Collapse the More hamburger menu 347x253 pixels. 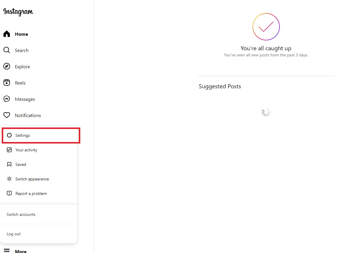pyautogui.click(x=7, y=251)
